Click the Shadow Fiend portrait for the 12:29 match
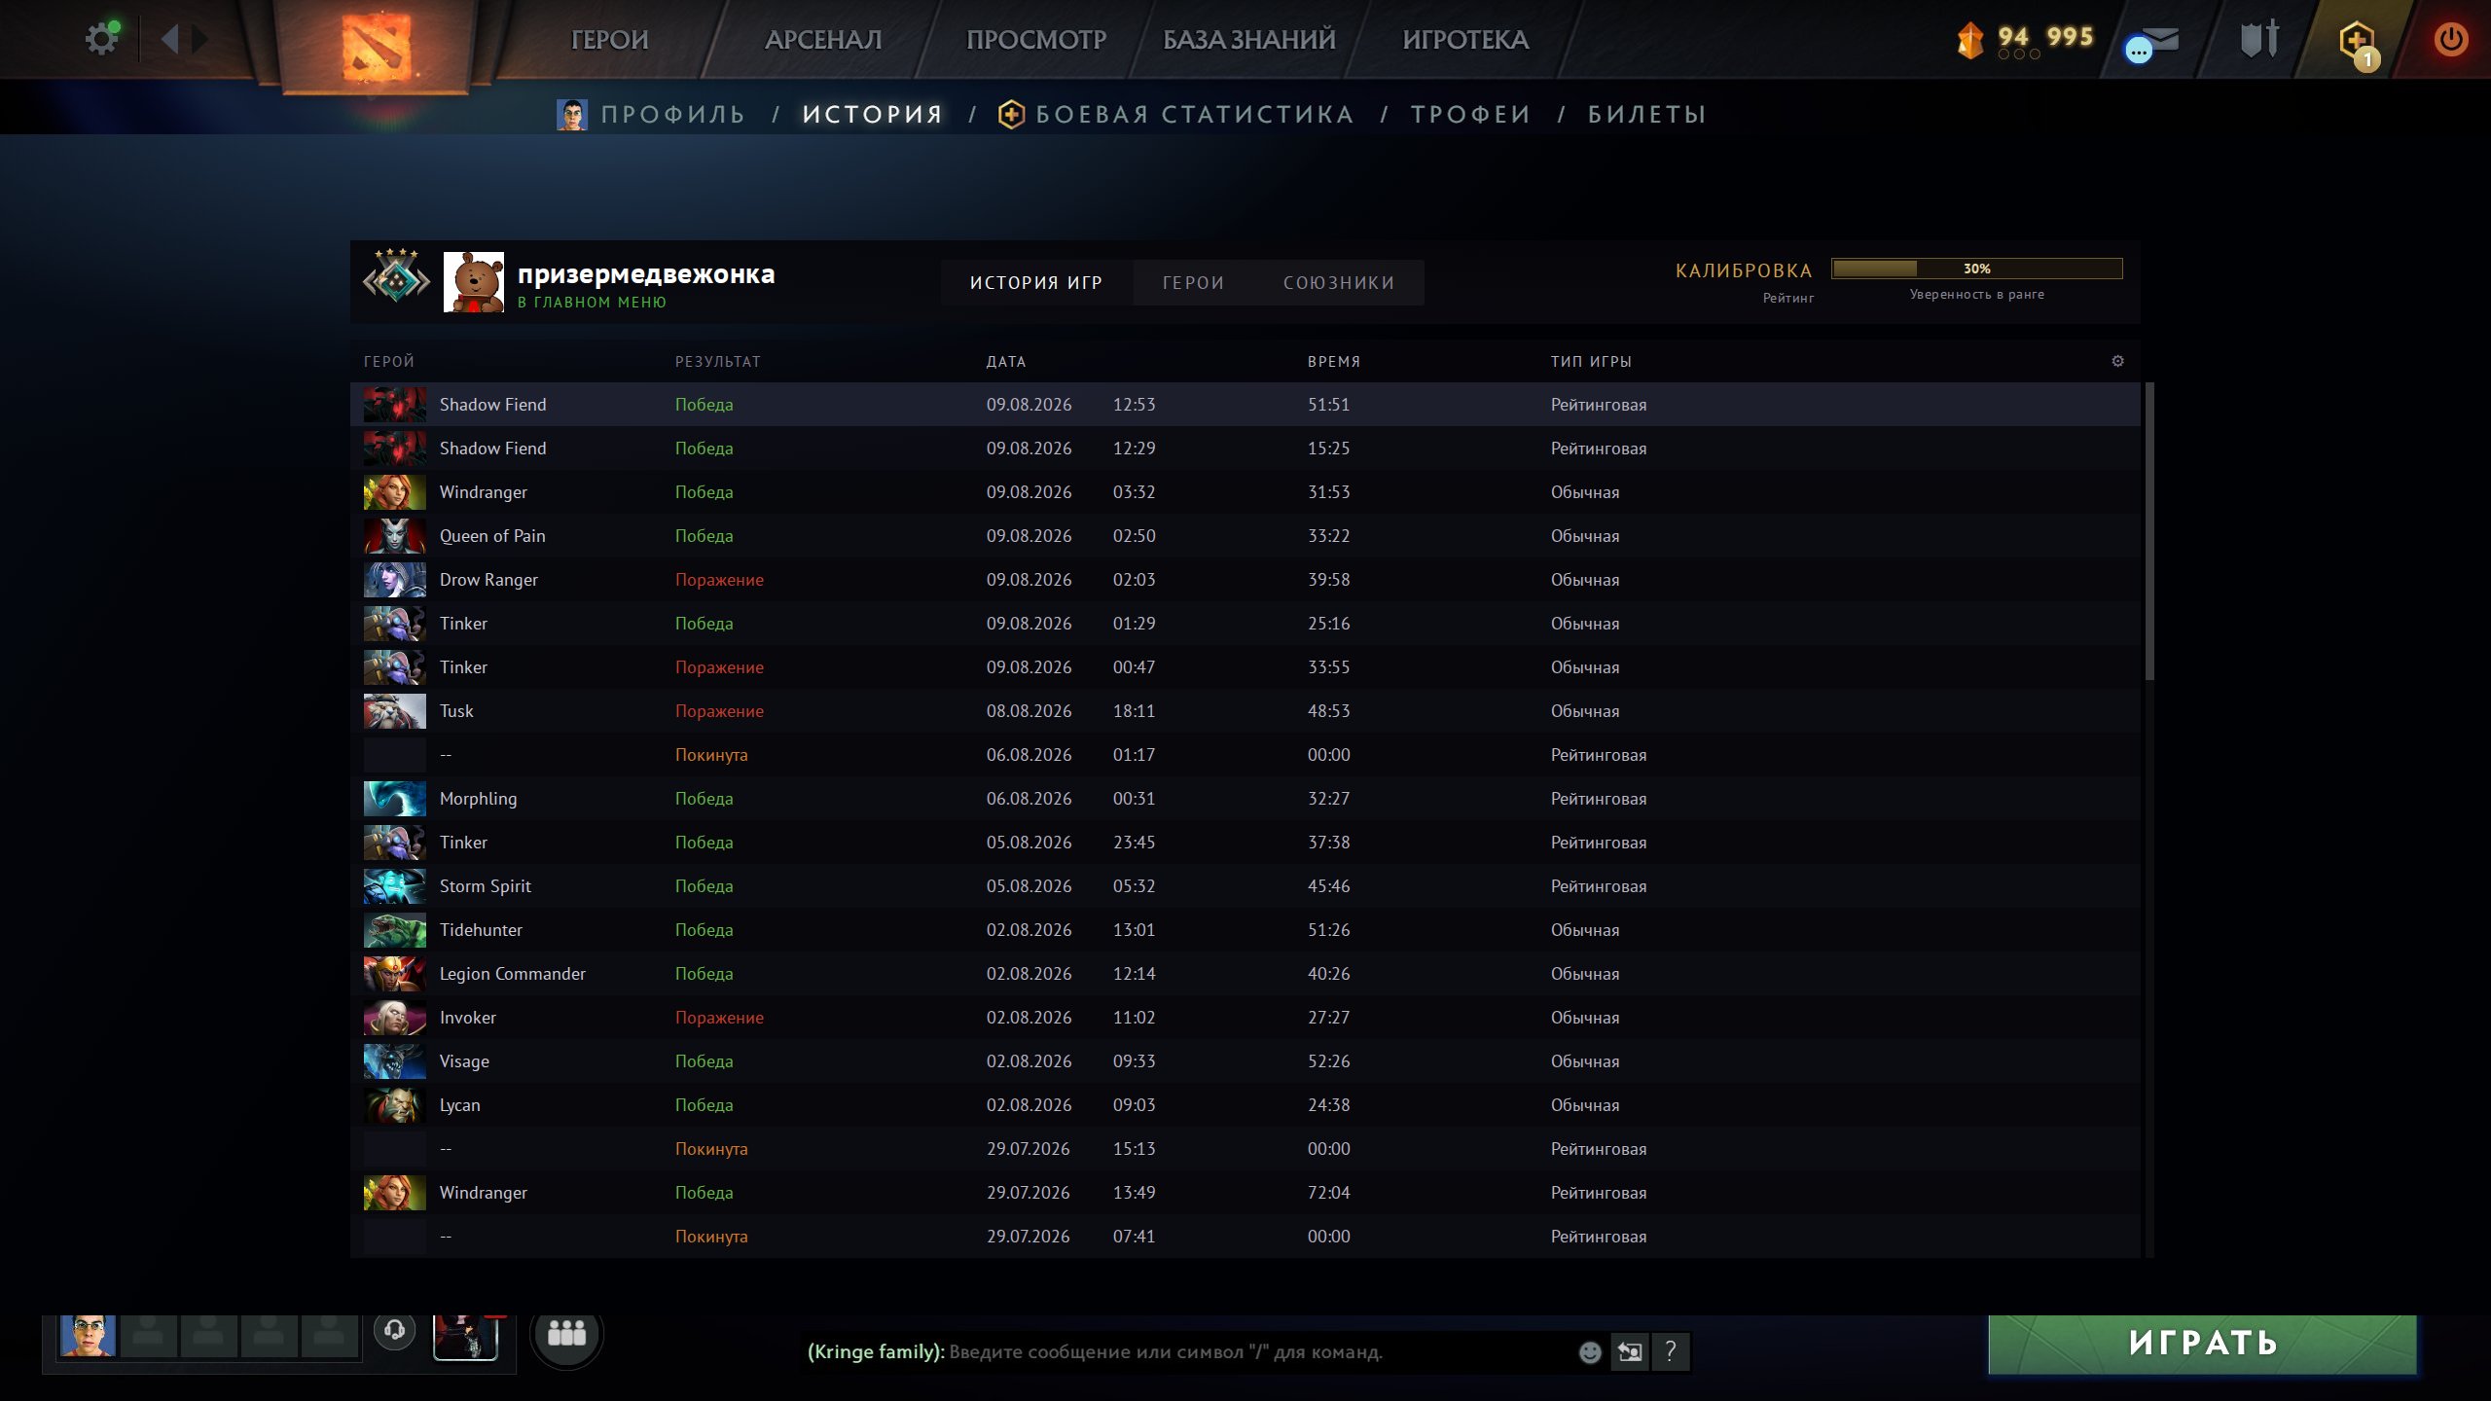The image size is (2491, 1401). tap(395, 449)
